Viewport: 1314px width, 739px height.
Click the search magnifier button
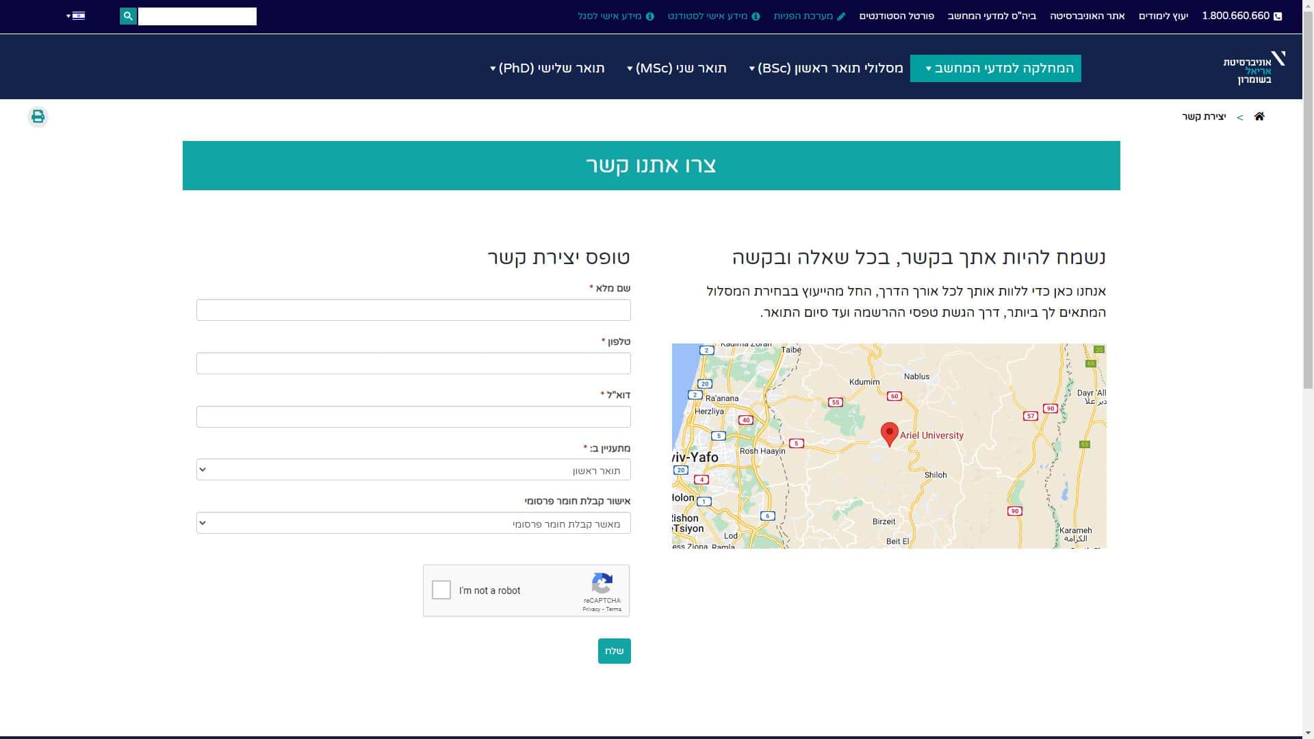click(x=128, y=16)
